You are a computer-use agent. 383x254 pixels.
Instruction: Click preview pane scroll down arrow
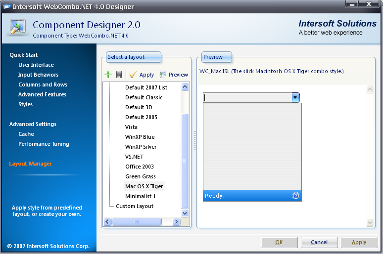370,222
